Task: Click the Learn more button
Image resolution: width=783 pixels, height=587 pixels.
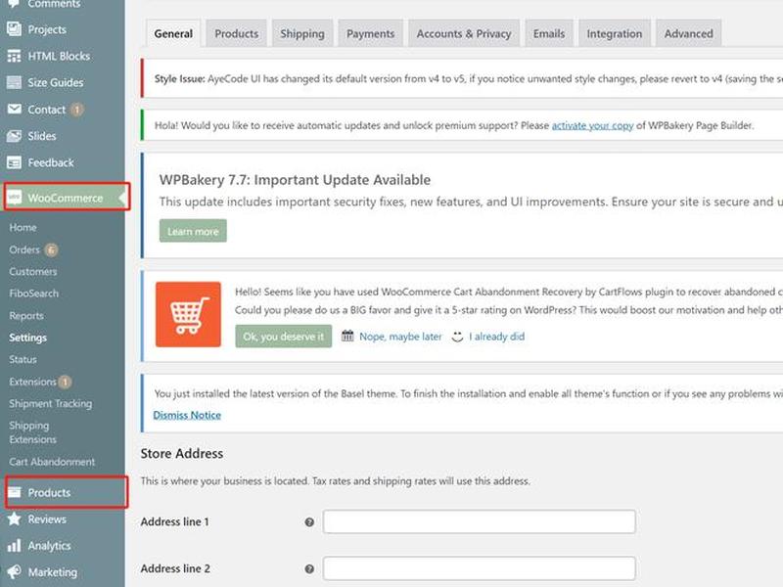Action: (x=193, y=231)
